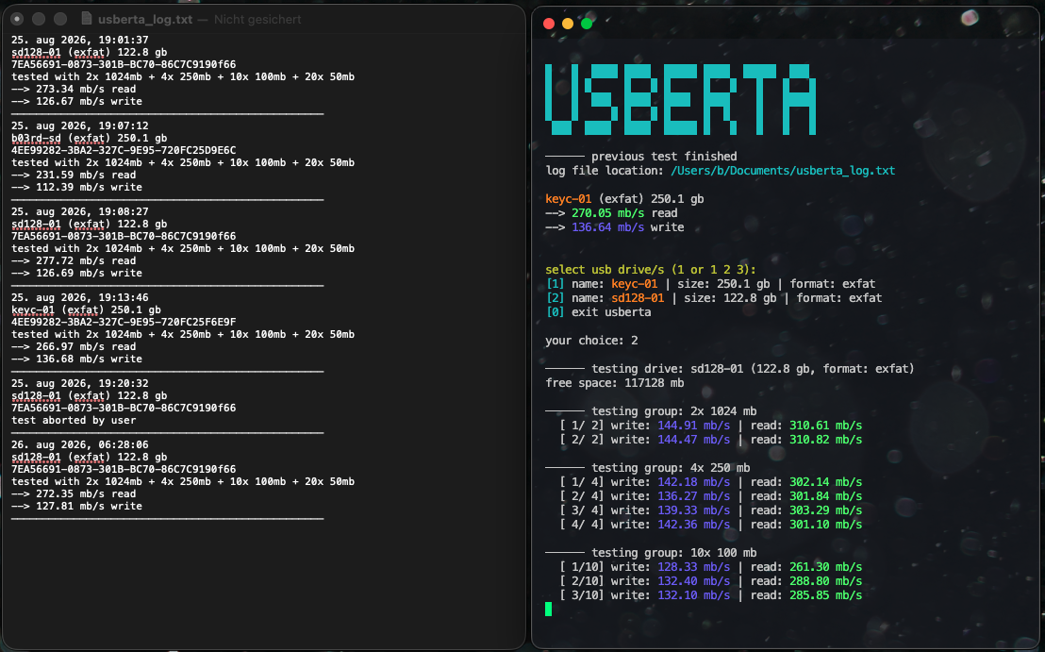The height and width of the screenshot is (652, 1045).
Task: Click option [1] keyc-01 in the drive list
Action: 710,284
